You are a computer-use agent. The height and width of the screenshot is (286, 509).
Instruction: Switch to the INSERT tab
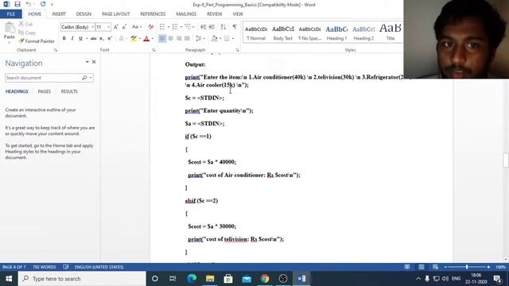pos(59,14)
